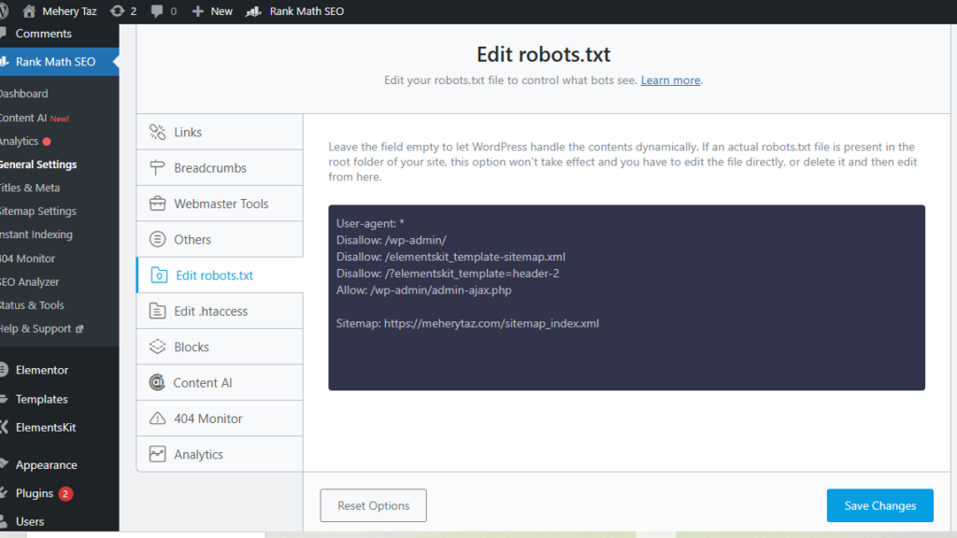
Task: Open the ElementsKit menu
Action: (46, 428)
